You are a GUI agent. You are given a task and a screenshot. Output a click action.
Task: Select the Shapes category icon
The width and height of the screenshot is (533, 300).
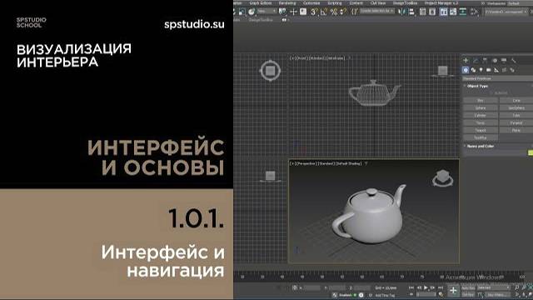473,70
